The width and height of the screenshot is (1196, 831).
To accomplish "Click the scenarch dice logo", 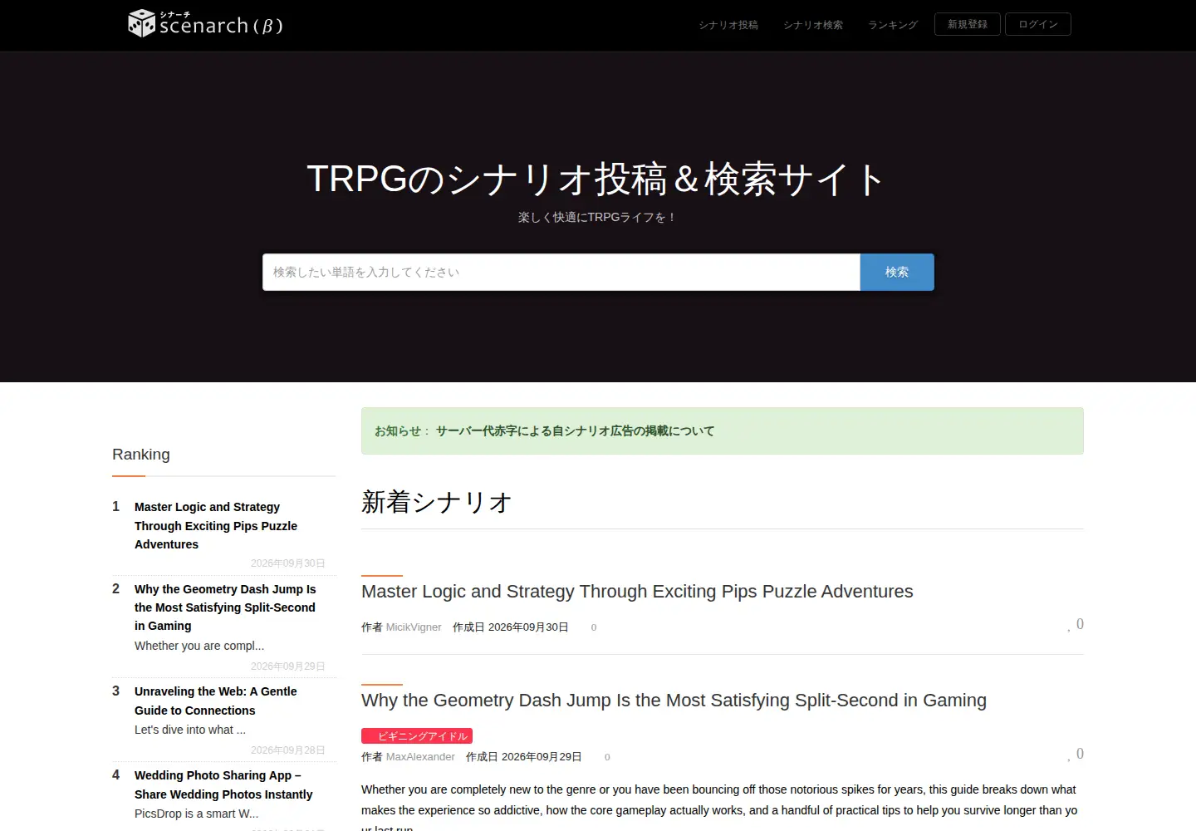I will (x=206, y=23).
